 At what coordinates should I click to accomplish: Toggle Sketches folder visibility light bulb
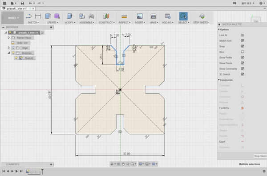pyautogui.click(x=13, y=53)
